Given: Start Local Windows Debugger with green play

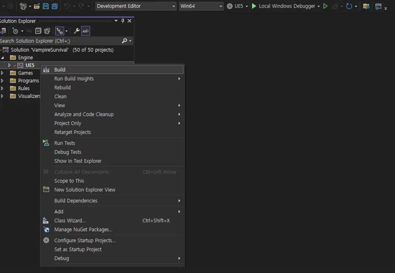Looking at the screenshot, I should coord(254,6).
